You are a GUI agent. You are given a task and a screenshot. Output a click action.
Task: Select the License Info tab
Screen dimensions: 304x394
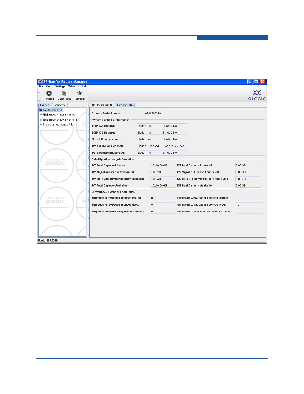point(125,105)
